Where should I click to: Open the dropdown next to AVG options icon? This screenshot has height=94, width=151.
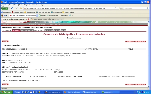72,16
